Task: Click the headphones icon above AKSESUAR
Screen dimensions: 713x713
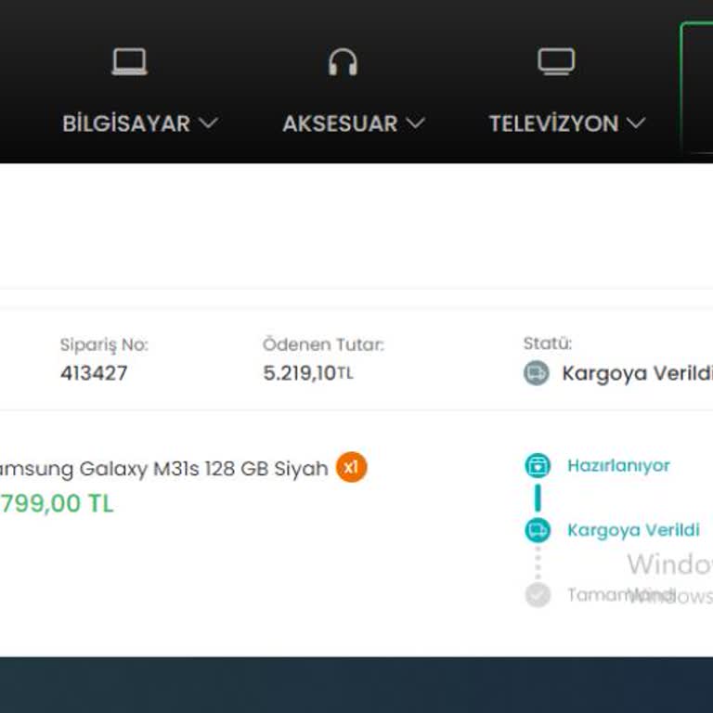Action: [x=343, y=62]
